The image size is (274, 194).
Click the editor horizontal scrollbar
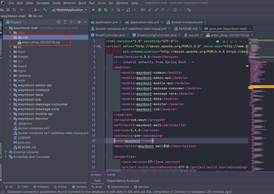coord(151,170)
